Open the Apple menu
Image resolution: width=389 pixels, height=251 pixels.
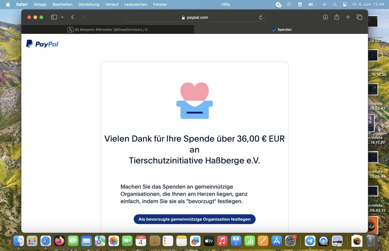(x=8, y=4)
